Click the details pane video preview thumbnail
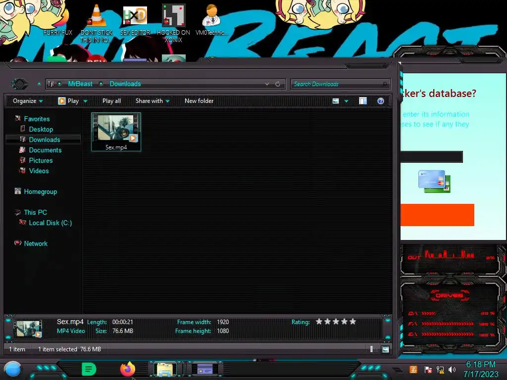Viewport: 507px width, 380px height. point(29,329)
